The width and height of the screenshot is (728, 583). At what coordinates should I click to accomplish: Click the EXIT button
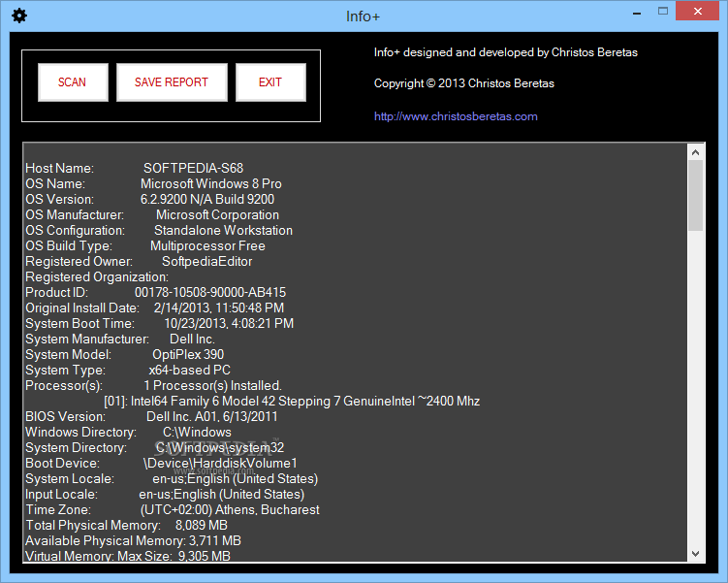pyautogui.click(x=270, y=82)
